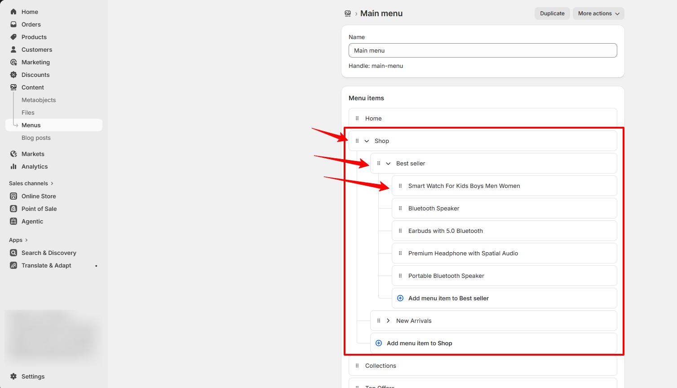
Task: Click the Duplicate button
Action: [x=552, y=13]
